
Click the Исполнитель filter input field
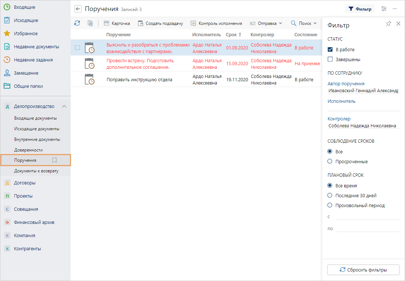point(363,107)
